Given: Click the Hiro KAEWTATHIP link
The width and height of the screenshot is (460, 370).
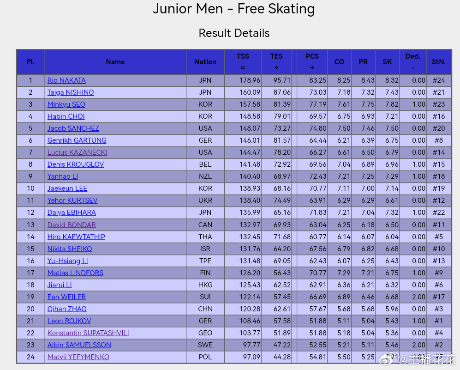Looking at the screenshot, I should pyautogui.click(x=76, y=237).
